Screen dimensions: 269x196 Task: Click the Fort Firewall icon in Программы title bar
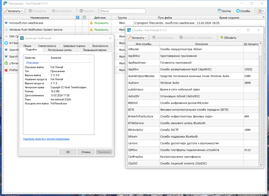click(x=5, y=4)
